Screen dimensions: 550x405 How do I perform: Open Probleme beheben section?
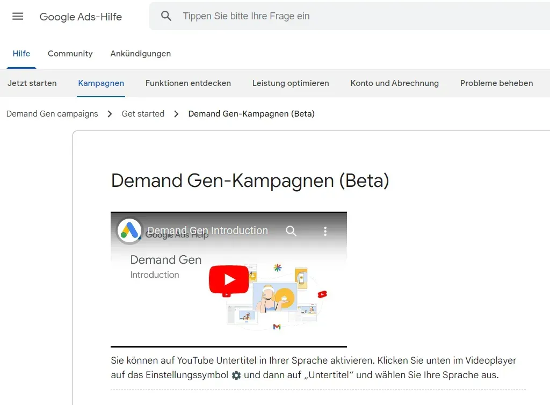click(496, 83)
